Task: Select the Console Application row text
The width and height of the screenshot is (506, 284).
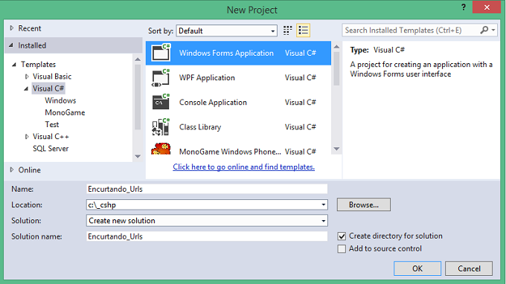Action: pyautogui.click(x=213, y=102)
